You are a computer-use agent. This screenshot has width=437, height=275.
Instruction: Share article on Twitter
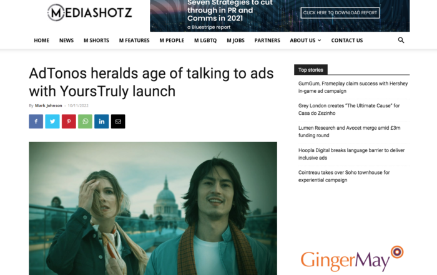point(52,122)
